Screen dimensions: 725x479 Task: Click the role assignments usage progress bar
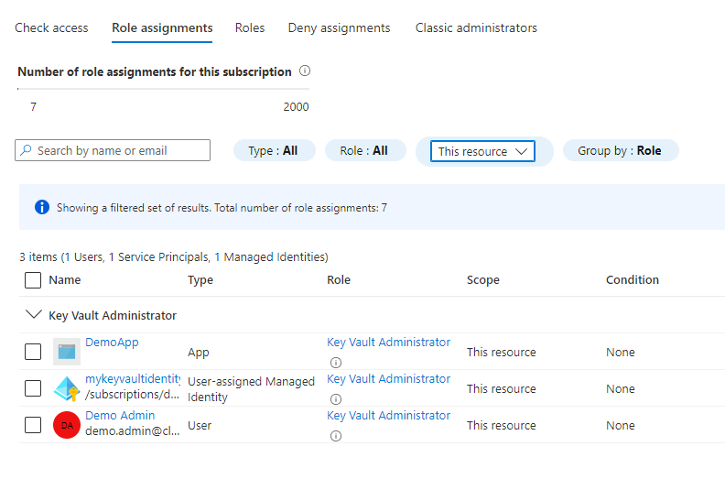pos(163,89)
